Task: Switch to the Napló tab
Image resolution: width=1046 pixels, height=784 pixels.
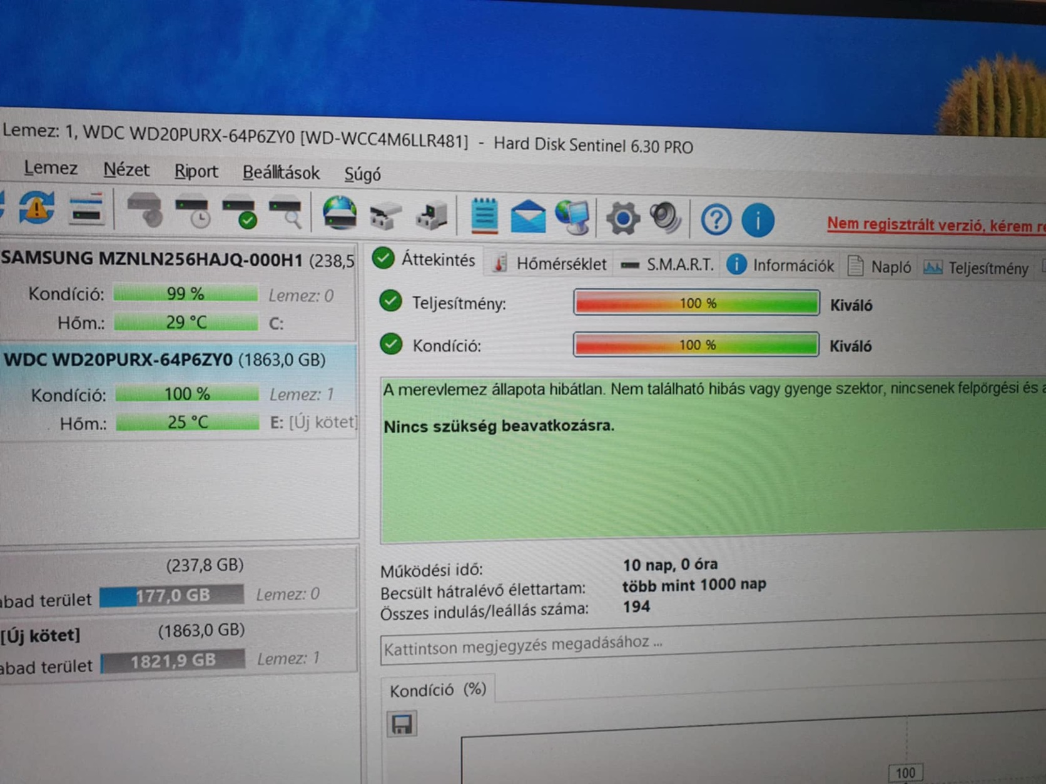Action: (x=880, y=267)
